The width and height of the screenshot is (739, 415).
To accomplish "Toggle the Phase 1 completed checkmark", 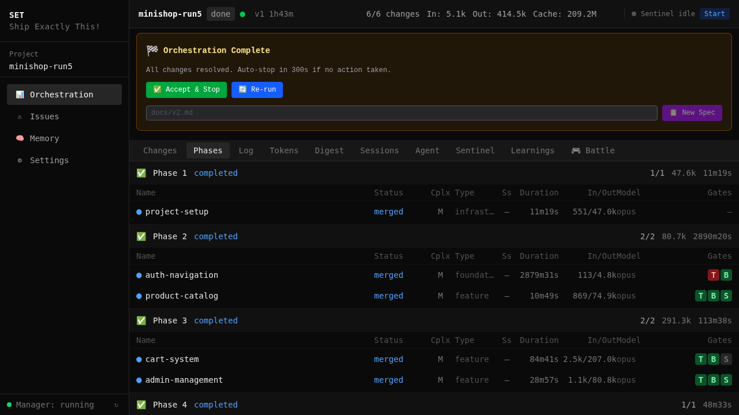I will tap(141, 173).
